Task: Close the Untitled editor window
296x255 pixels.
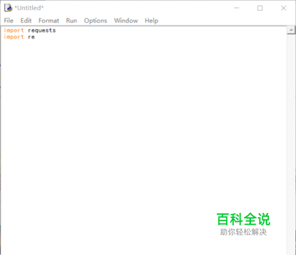Action: click(x=284, y=8)
